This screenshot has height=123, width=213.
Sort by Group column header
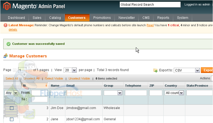point(108,86)
